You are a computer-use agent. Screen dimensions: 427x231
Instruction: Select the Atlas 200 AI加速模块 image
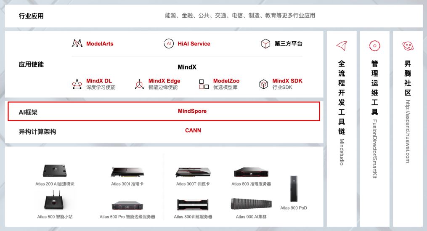coord(55,171)
